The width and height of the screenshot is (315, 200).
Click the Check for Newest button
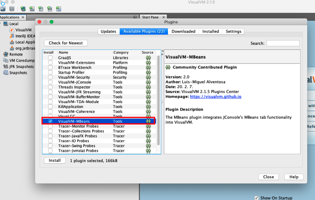point(66,43)
